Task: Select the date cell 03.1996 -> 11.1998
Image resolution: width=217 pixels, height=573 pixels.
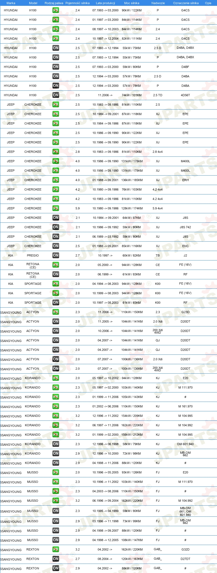Action: pos(105,521)
